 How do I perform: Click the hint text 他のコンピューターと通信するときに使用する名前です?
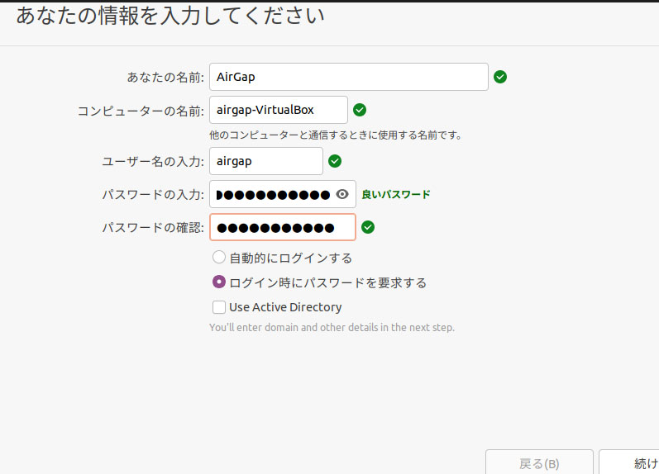coord(336,135)
